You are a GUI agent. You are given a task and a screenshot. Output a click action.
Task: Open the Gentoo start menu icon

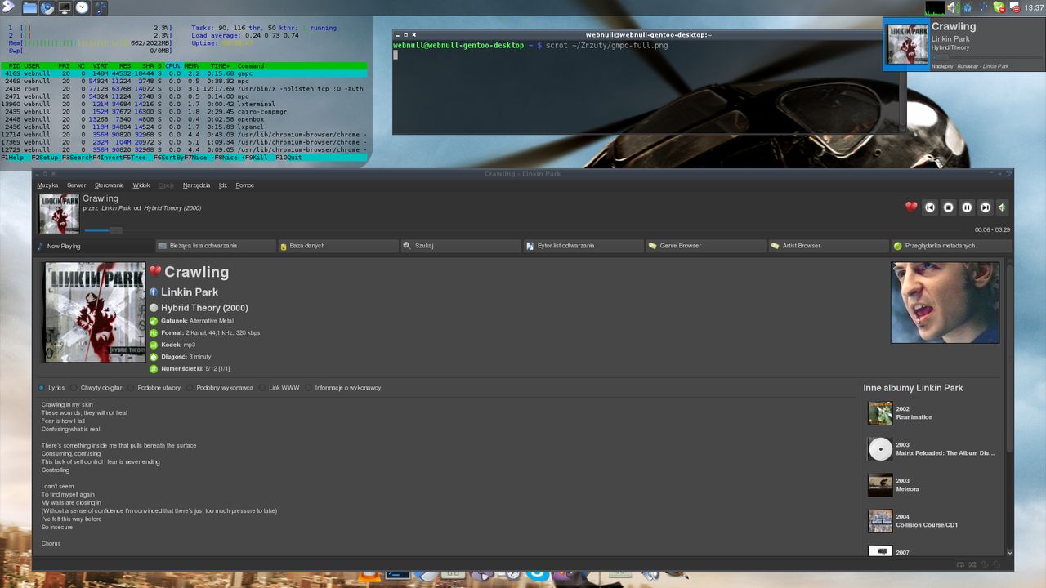point(8,7)
